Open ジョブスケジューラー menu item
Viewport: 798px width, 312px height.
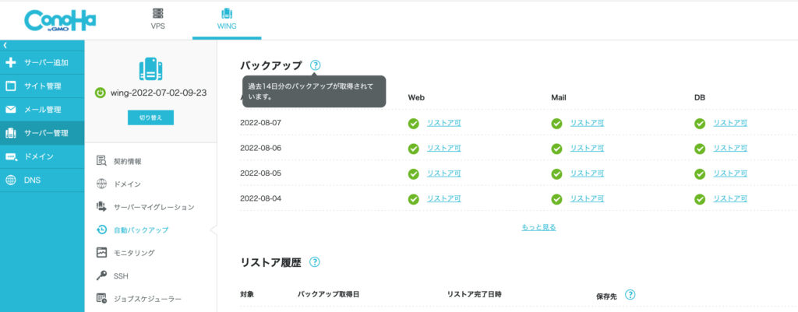(x=147, y=298)
